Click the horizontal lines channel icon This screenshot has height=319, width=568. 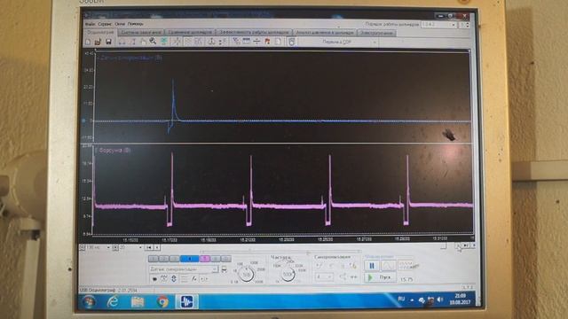tap(184, 279)
